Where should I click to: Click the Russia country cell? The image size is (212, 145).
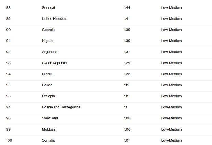tap(47, 74)
